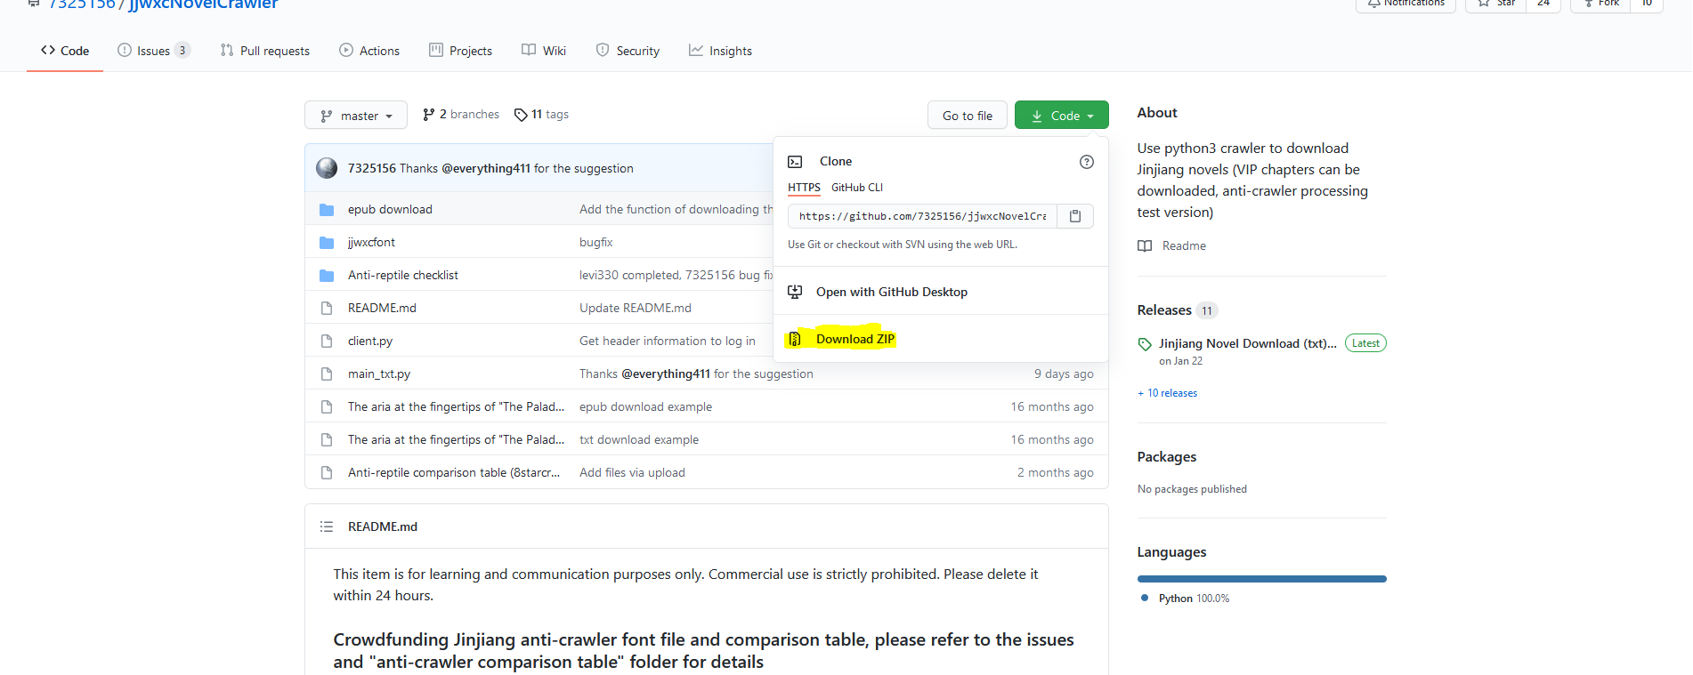Open the 'Add files via upload' commit message
Image resolution: width=1693 pixels, height=675 pixels.
coord(632,473)
